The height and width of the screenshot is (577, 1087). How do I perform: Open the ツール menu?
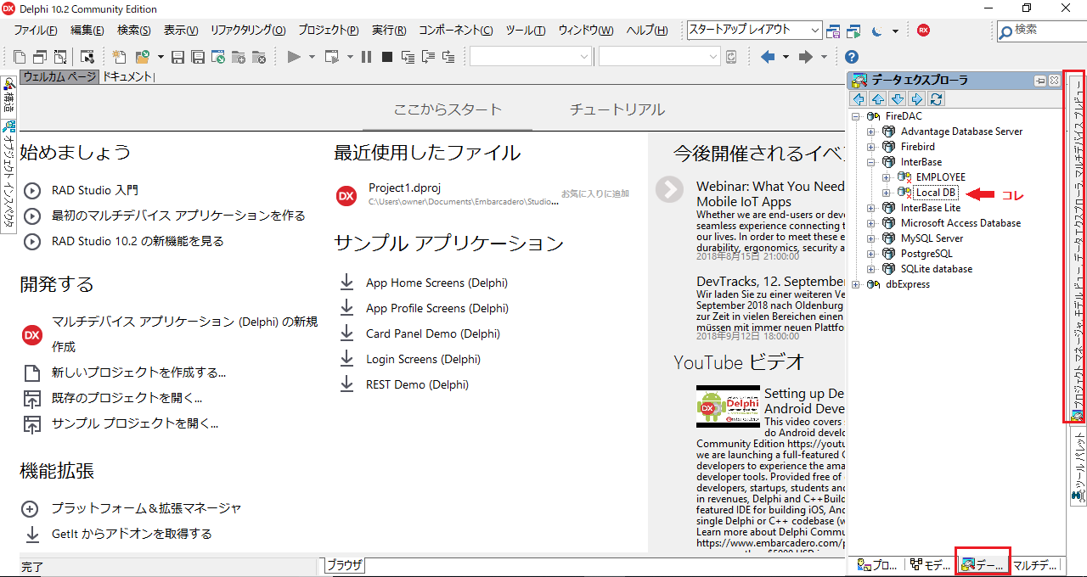(x=527, y=31)
